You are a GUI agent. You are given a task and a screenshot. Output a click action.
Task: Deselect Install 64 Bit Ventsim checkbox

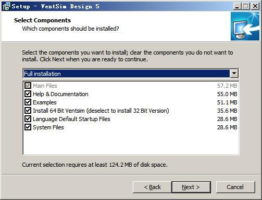[x=28, y=111]
